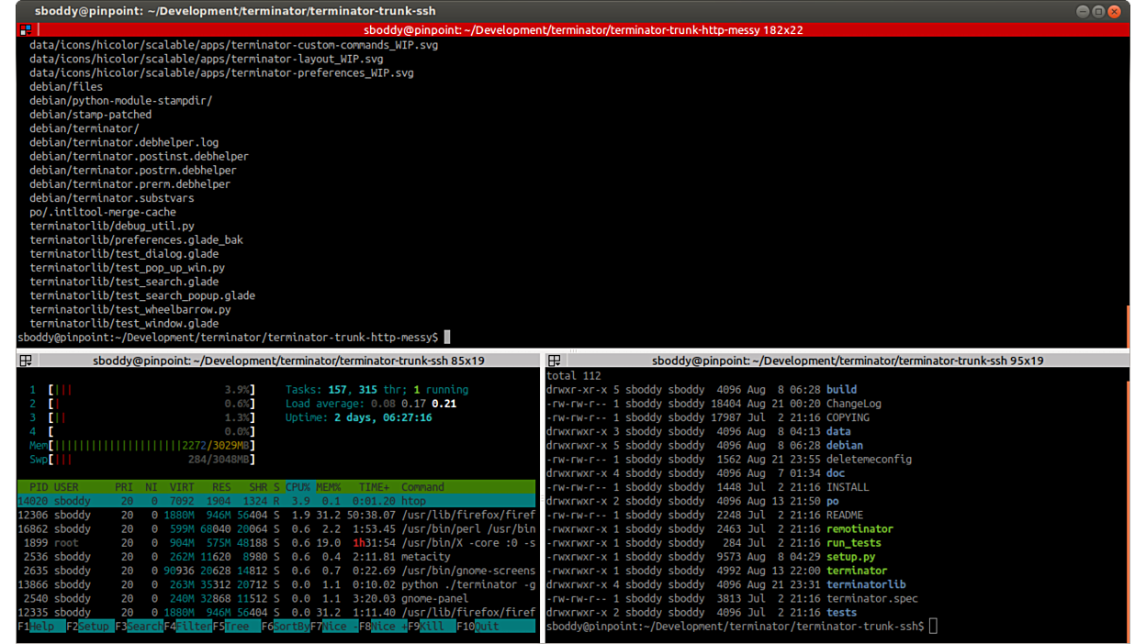Minimize the Terminator window

click(1083, 11)
